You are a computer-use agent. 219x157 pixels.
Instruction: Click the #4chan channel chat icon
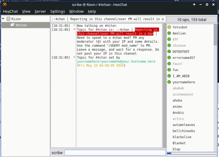[x=13, y=25]
